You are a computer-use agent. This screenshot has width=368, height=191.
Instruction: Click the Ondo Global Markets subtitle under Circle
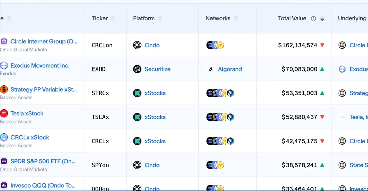tap(23, 50)
